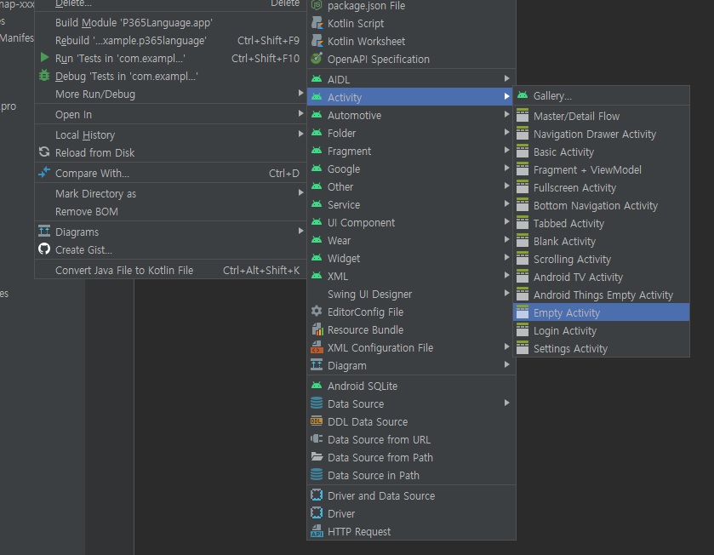
Task: Choose Tabbed Activity template
Action: click(x=601, y=223)
